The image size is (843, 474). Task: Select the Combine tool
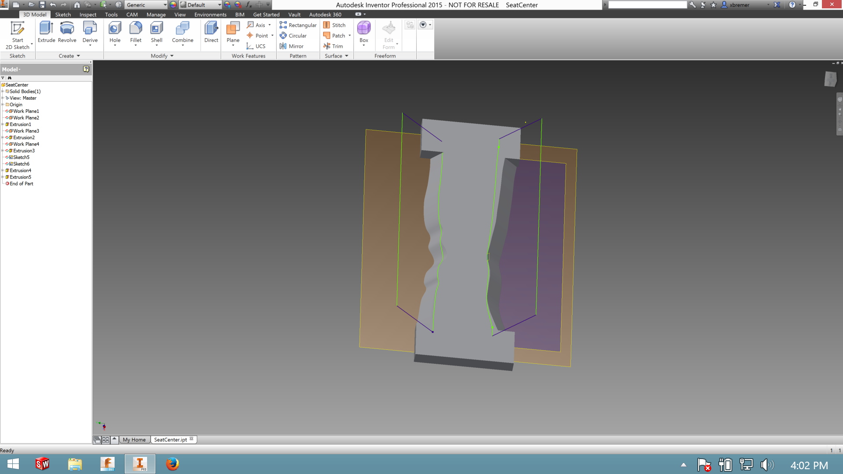click(x=183, y=33)
